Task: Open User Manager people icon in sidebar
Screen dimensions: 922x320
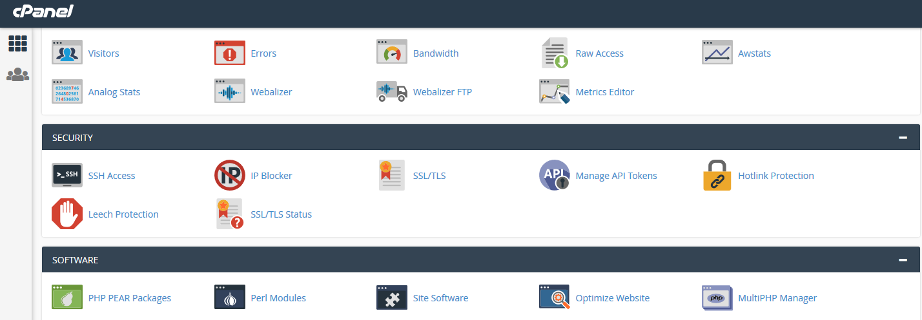Action: (17, 75)
